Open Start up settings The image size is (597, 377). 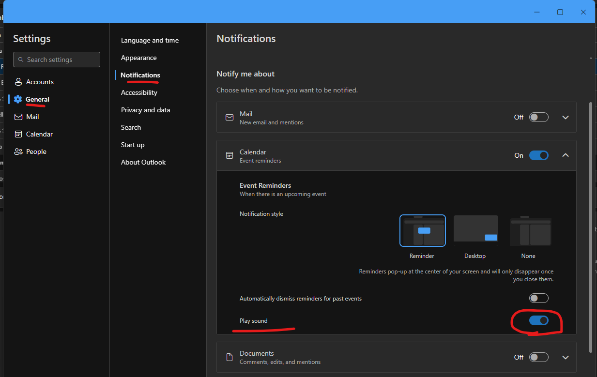click(133, 145)
